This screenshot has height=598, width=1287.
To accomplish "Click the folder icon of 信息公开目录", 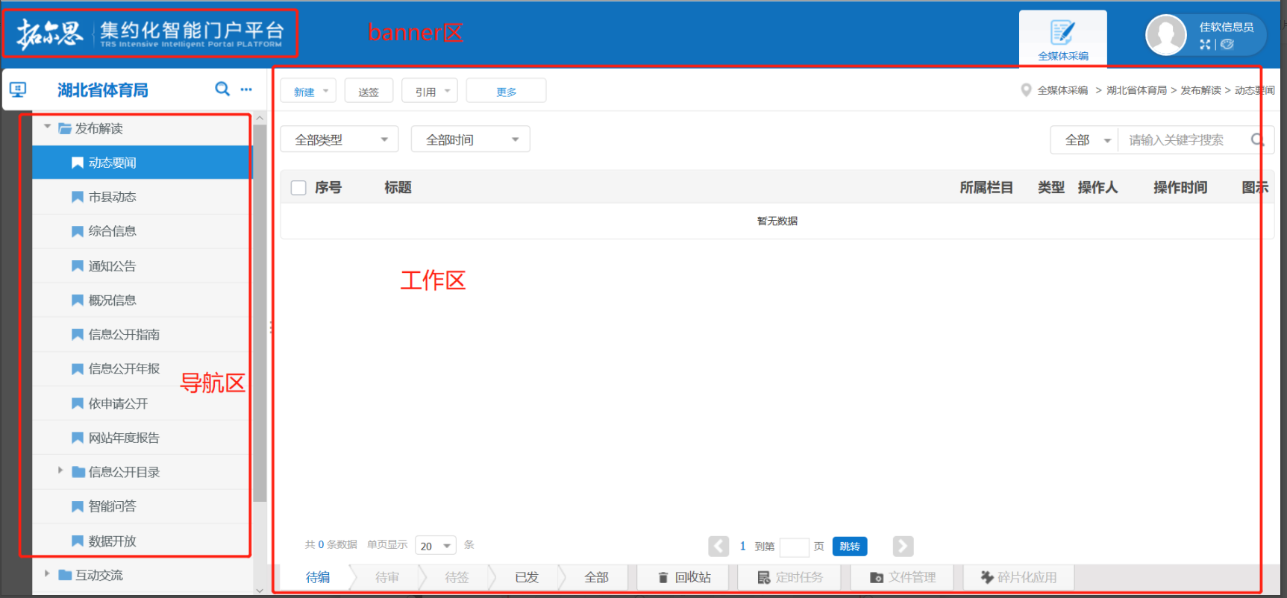I will (78, 472).
